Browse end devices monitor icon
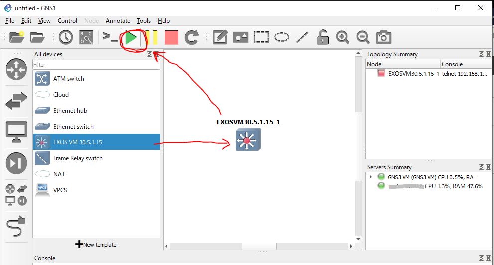The width and height of the screenshot is (494, 265). pyautogui.click(x=16, y=132)
